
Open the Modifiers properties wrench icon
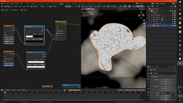coord(148,95)
